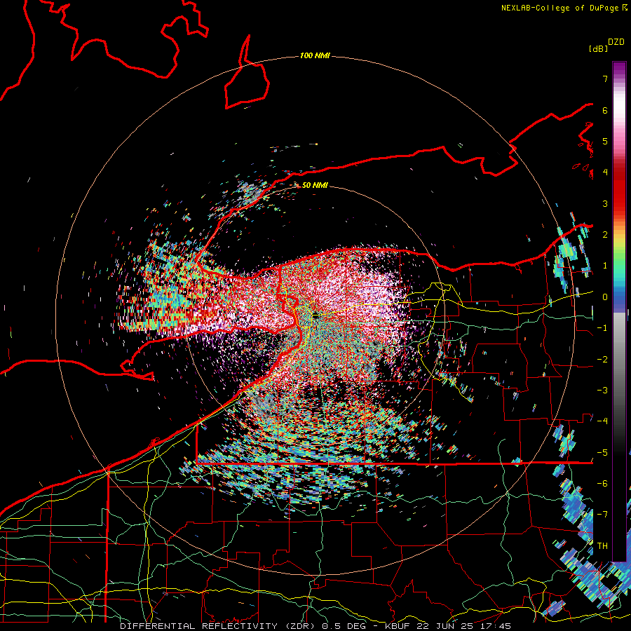Screen dimensions: 631x631
Task: Click the [dB] units label
Action: [x=599, y=48]
